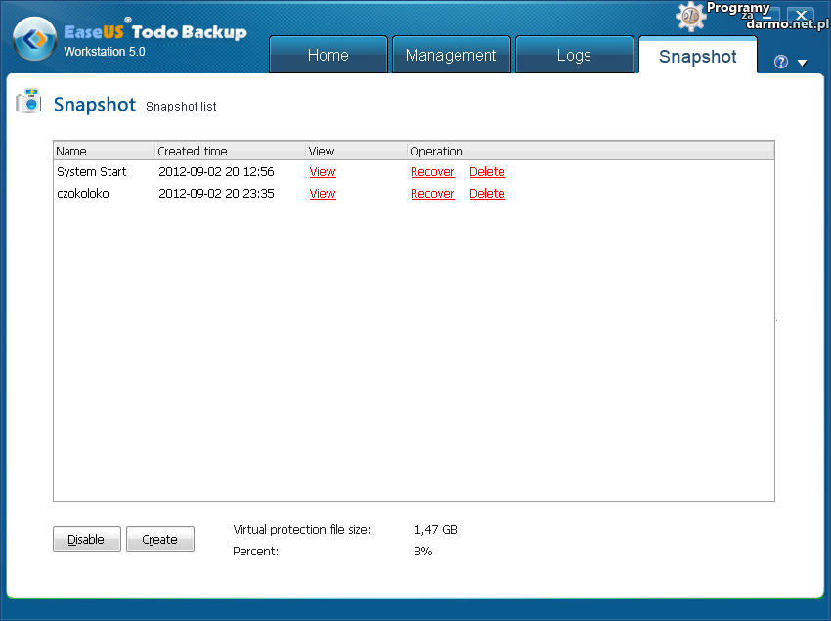The image size is (831, 621).
Task: Click the EaseUS Todo Backup logo icon
Action: [x=34, y=41]
